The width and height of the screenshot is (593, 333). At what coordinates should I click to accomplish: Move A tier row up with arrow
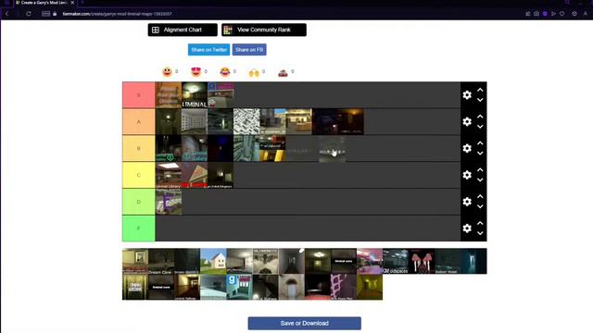click(x=480, y=117)
